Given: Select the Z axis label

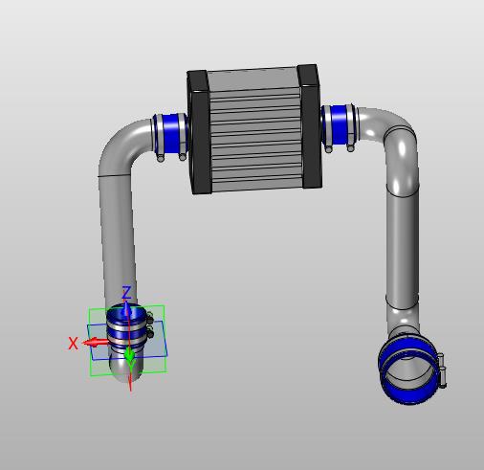Looking at the screenshot, I should coord(127,292).
